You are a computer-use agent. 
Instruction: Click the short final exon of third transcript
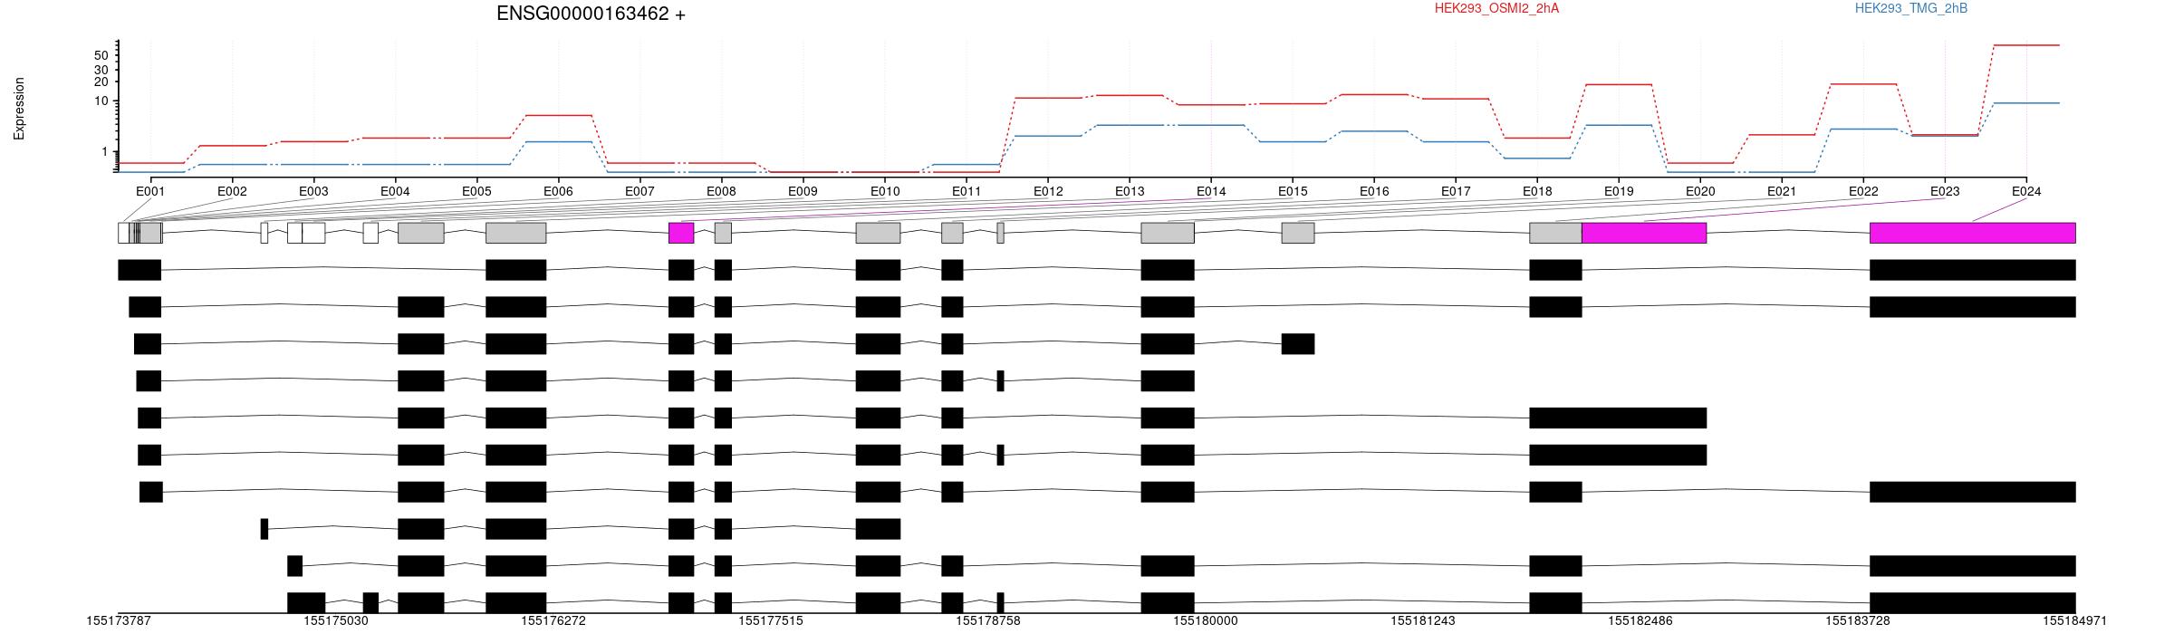1298,344
